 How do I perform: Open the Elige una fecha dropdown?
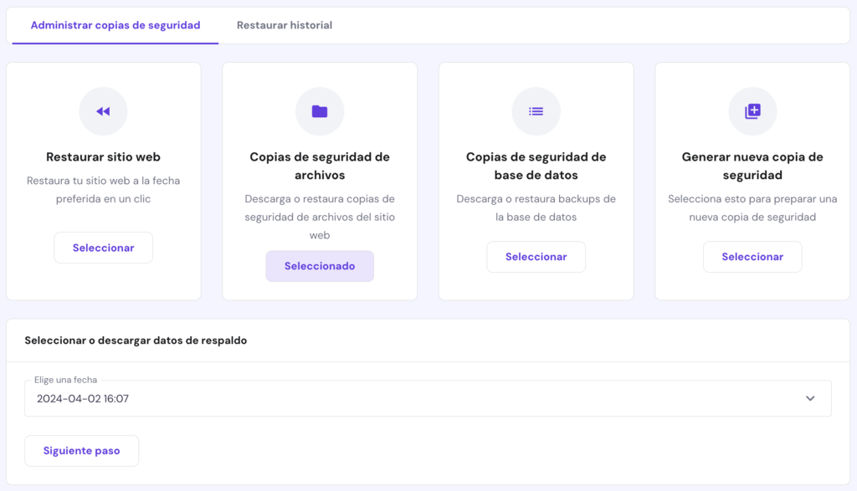pyautogui.click(x=428, y=398)
